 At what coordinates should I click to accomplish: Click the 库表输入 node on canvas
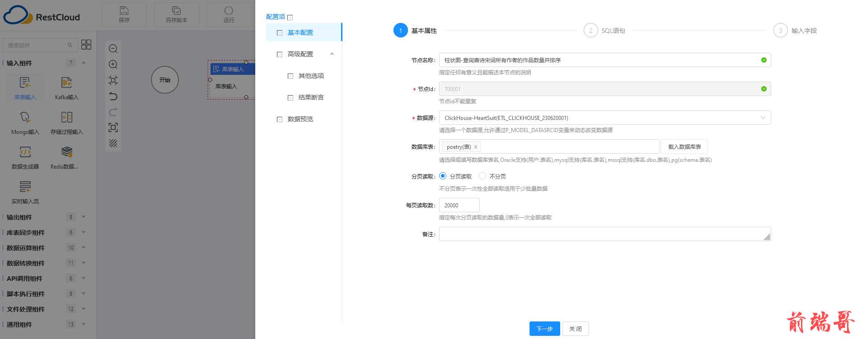click(x=232, y=80)
